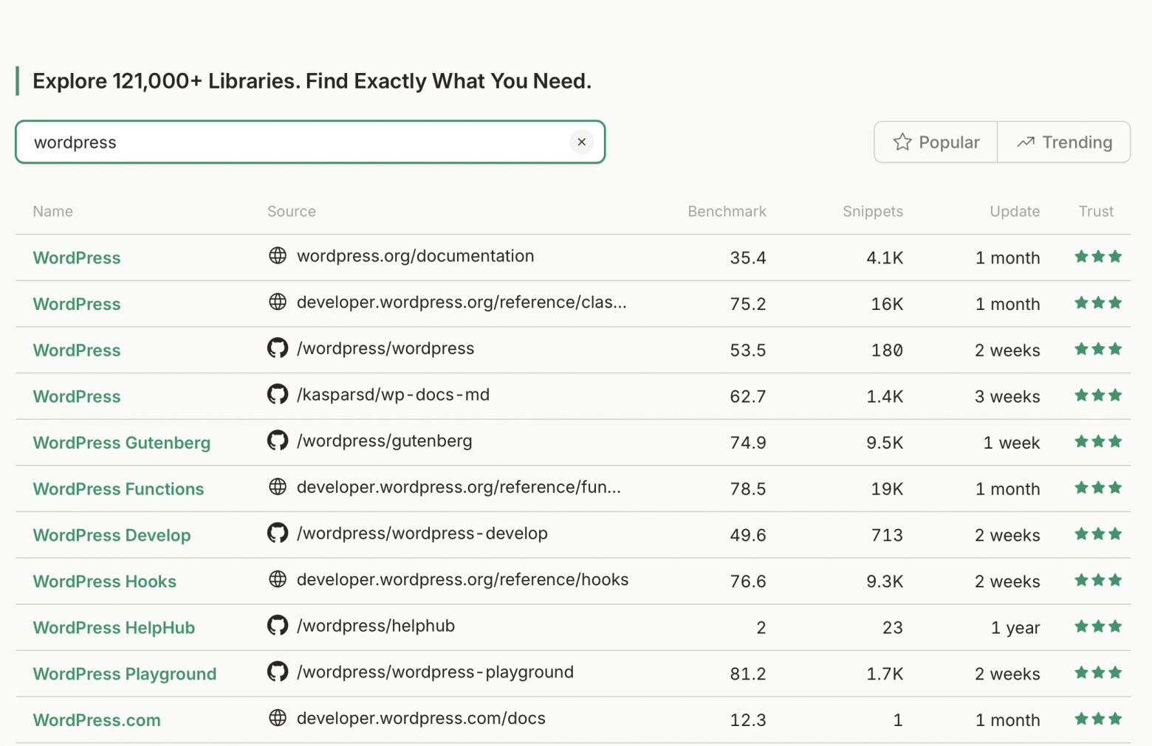Click trust stars in the WordPress.com row
The width and height of the screenshot is (1152, 746).
click(1098, 719)
